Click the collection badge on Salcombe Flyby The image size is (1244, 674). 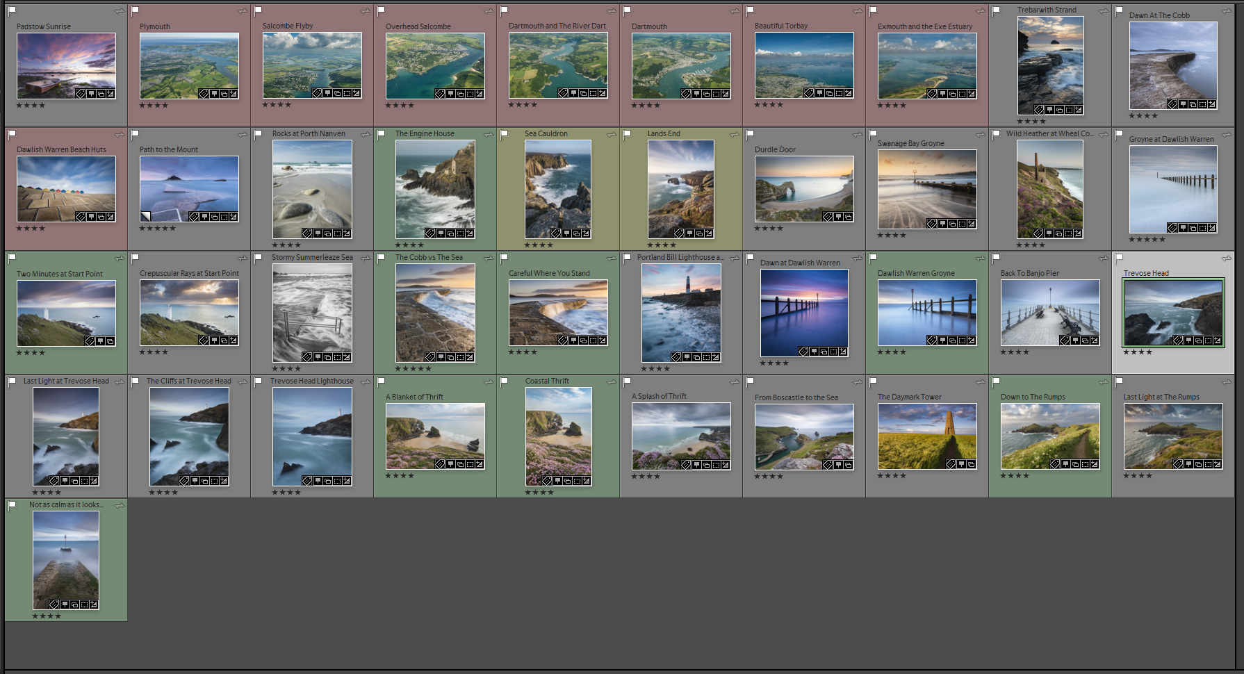pos(337,92)
